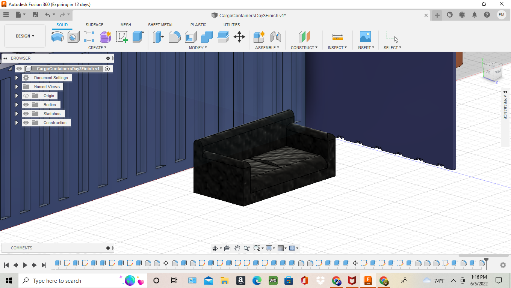
Task: Activate the Press Pull tool
Action: (158, 37)
